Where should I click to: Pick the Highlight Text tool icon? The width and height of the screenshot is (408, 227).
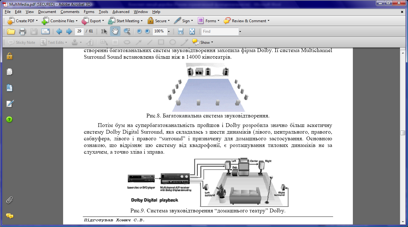coord(90,42)
